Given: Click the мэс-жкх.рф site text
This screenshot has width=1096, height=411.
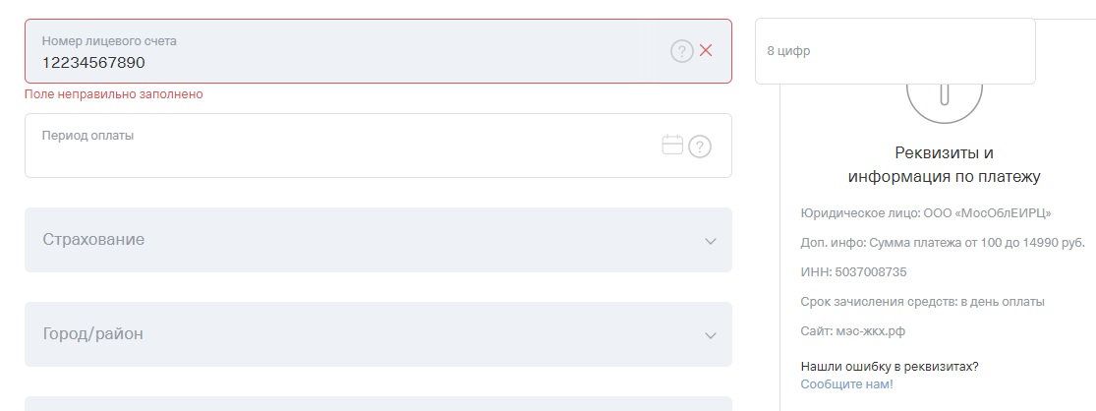Looking at the screenshot, I should click(x=869, y=333).
